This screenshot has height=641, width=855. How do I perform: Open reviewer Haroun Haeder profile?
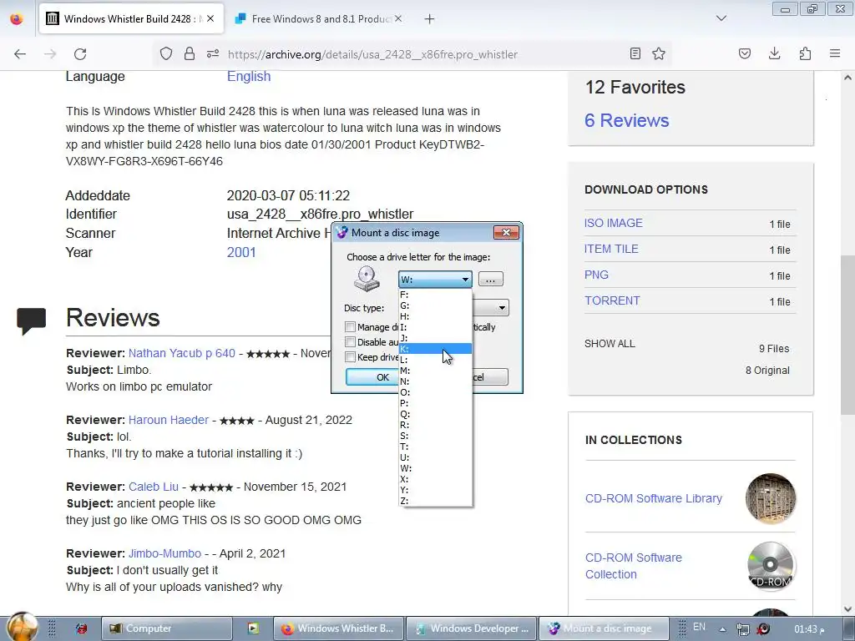(x=169, y=421)
